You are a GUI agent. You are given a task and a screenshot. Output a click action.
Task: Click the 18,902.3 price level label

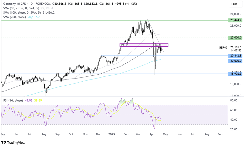235,74
